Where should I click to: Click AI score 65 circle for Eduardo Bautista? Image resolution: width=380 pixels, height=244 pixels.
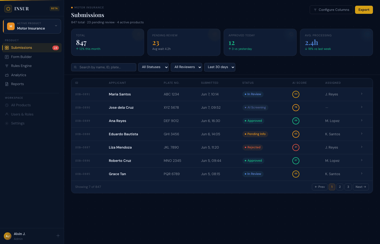click(296, 134)
